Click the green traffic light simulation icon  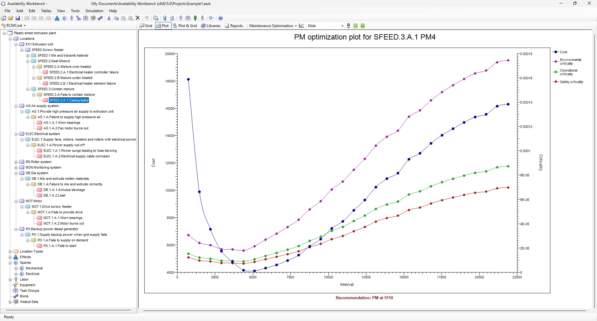195,18
